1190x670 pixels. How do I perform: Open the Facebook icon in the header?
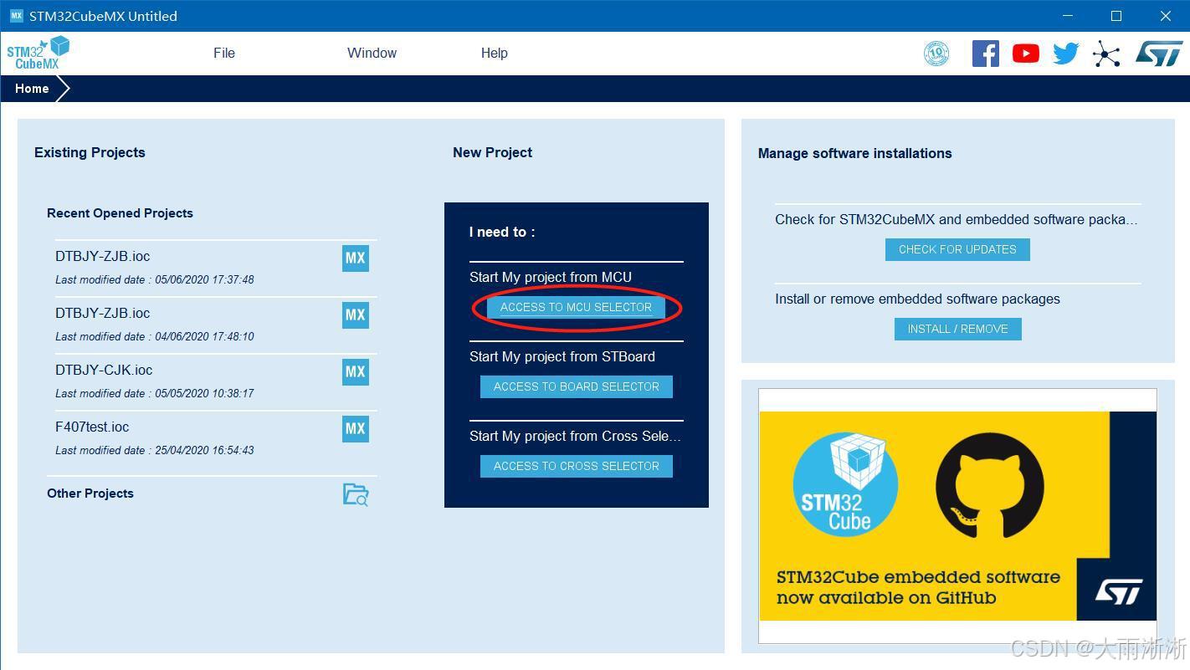coord(985,54)
